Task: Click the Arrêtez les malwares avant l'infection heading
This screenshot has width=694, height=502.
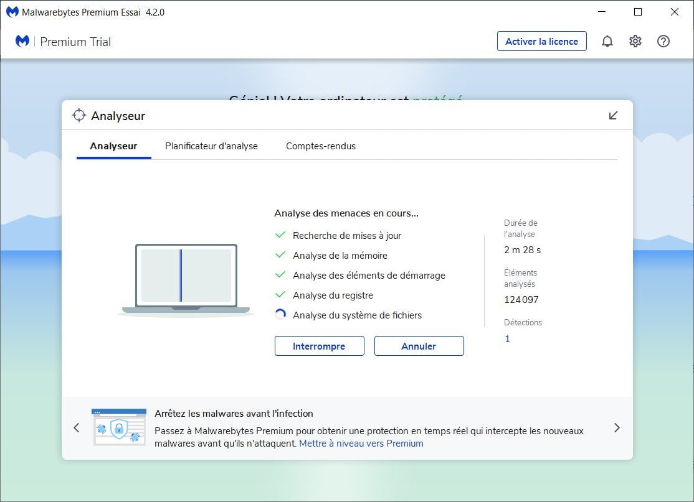Action: click(234, 414)
